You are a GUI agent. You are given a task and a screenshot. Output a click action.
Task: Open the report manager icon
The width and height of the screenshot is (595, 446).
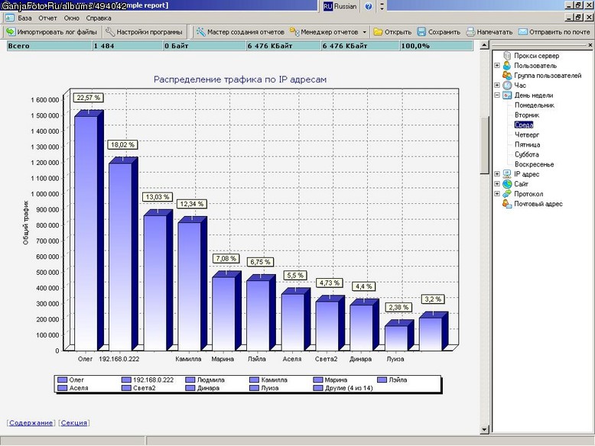coord(294,32)
